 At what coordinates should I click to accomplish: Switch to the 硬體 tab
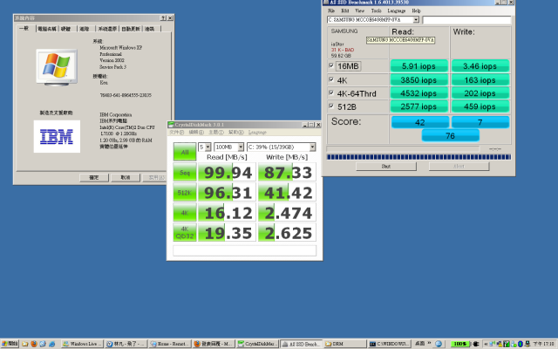click(x=66, y=29)
